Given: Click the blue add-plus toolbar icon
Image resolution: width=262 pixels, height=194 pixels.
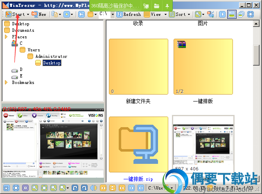Looking at the screenshot, I should coord(67,14).
